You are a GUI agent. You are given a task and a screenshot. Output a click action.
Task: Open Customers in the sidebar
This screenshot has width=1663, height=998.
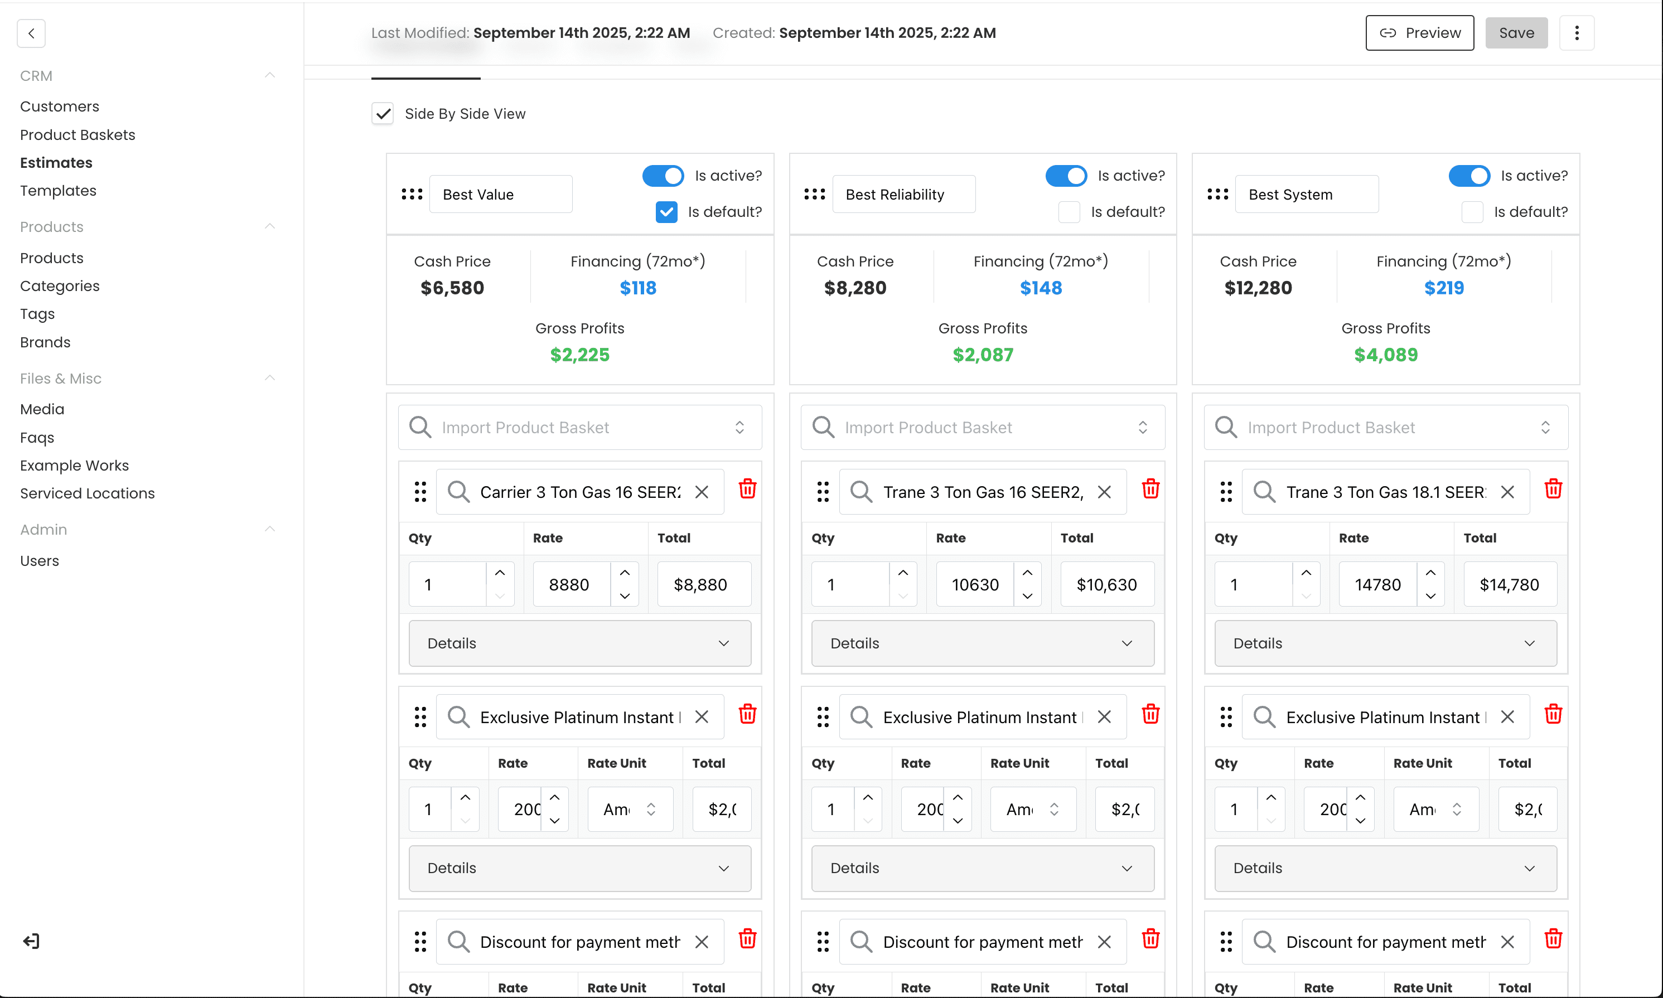59,106
